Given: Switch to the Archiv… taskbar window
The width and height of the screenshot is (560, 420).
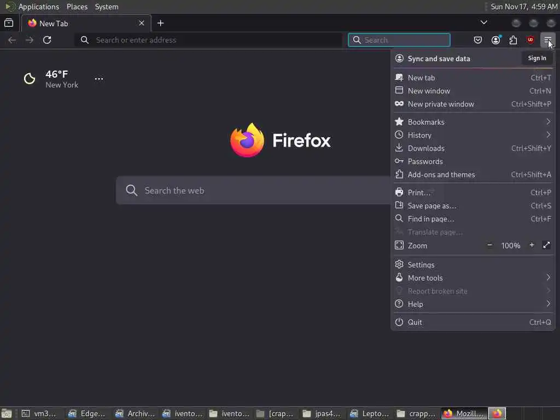Looking at the screenshot, I should (x=136, y=413).
